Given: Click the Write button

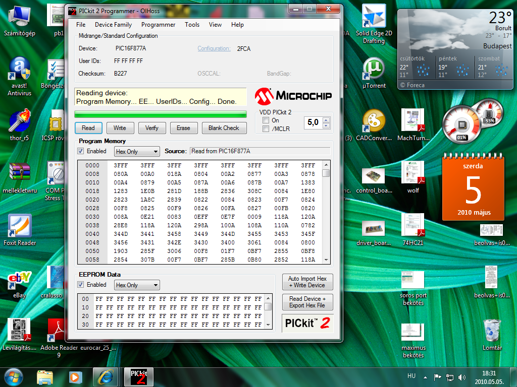Looking at the screenshot, I should [120, 128].
